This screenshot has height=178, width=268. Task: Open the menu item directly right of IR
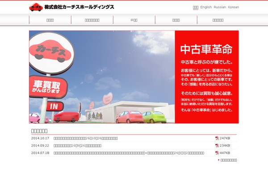176,20
